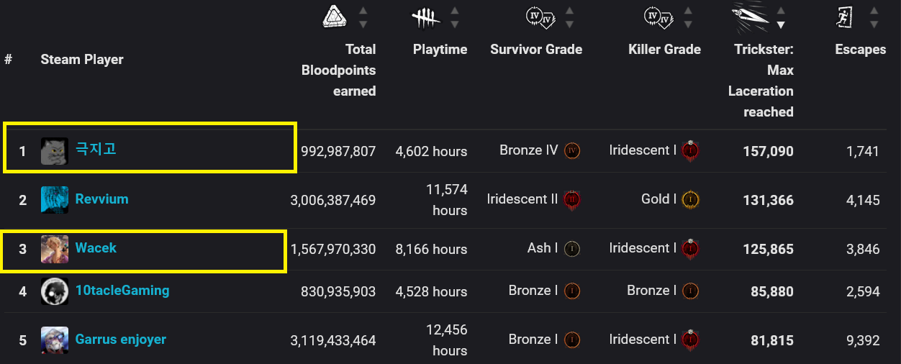The height and width of the screenshot is (364, 901).
Task: Click the Killer Grade header label
Action: pyautogui.click(x=664, y=50)
